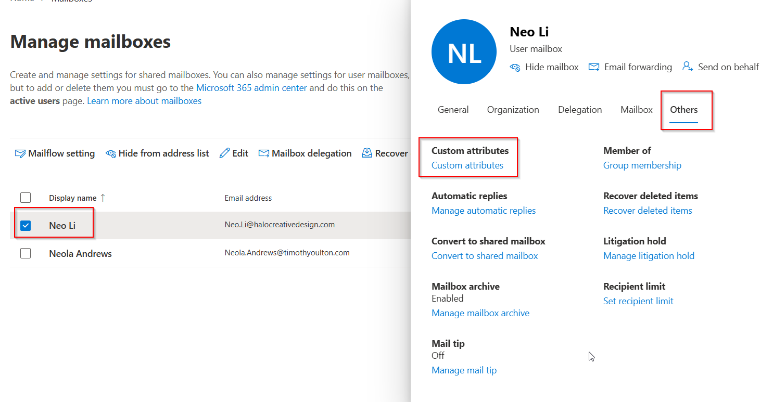Image resolution: width=773 pixels, height=402 pixels.
Task: Open the Custom attributes link
Action: pos(467,165)
